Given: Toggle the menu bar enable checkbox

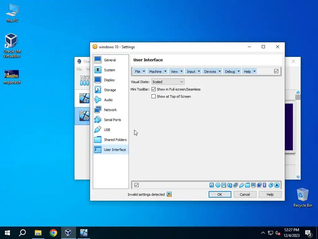Looking at the screenshot, I should coord(276,71).
